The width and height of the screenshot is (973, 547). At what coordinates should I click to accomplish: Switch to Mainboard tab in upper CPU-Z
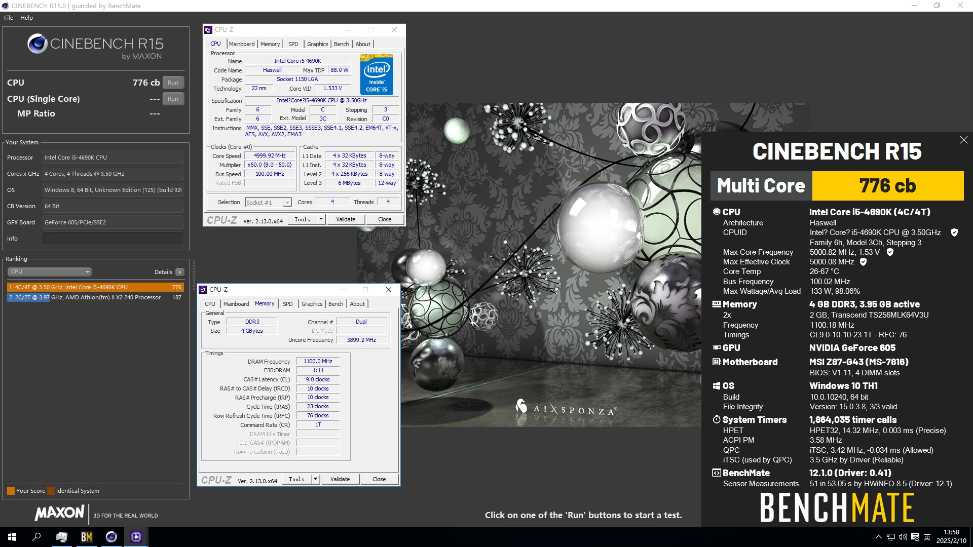[242, 44]
